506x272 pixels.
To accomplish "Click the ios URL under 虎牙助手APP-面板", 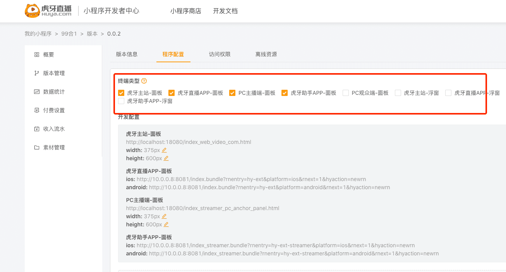I will click(x=276, y=245).
